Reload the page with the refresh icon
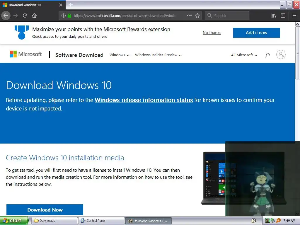Image resolution: width=300 pixels, height=225 pixels. point(25,16)
